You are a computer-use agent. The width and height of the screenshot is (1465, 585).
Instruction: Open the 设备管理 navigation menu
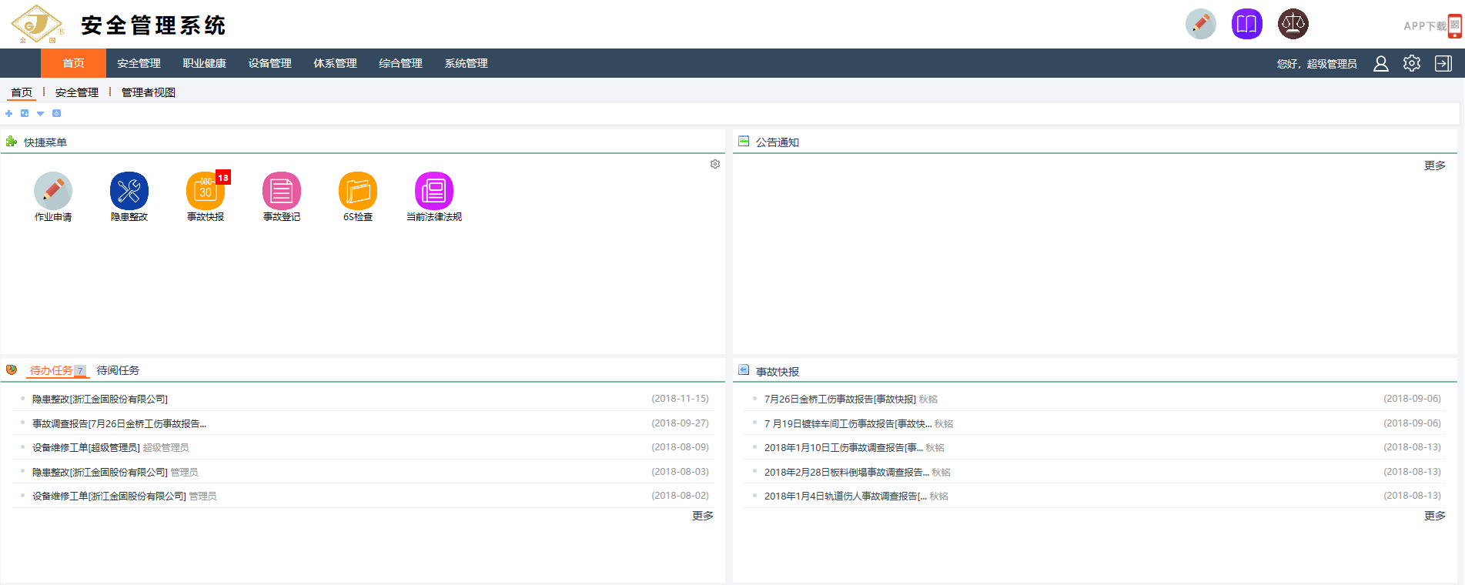pyautogui.click(x=269, y=64)
